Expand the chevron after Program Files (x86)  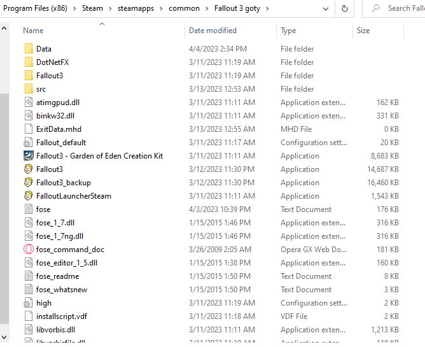pyautogui.click(x=74, y=9)
